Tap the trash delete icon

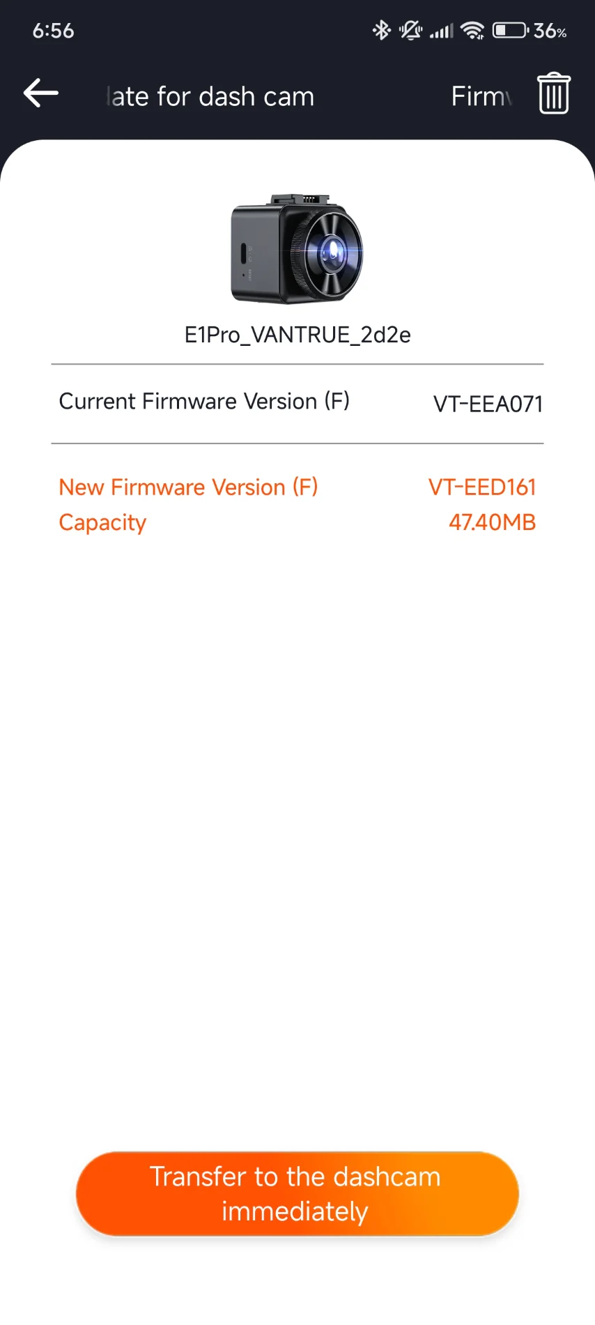coord(554,93)
